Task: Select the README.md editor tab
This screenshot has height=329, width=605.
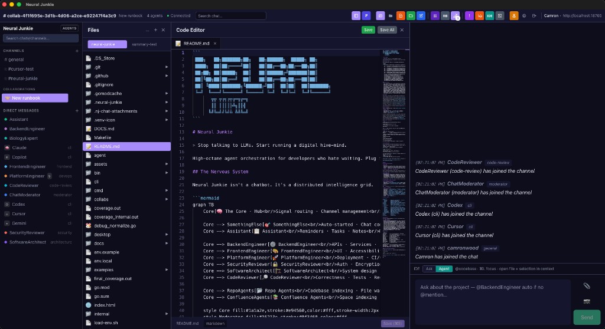Action: tap(196, 44)
